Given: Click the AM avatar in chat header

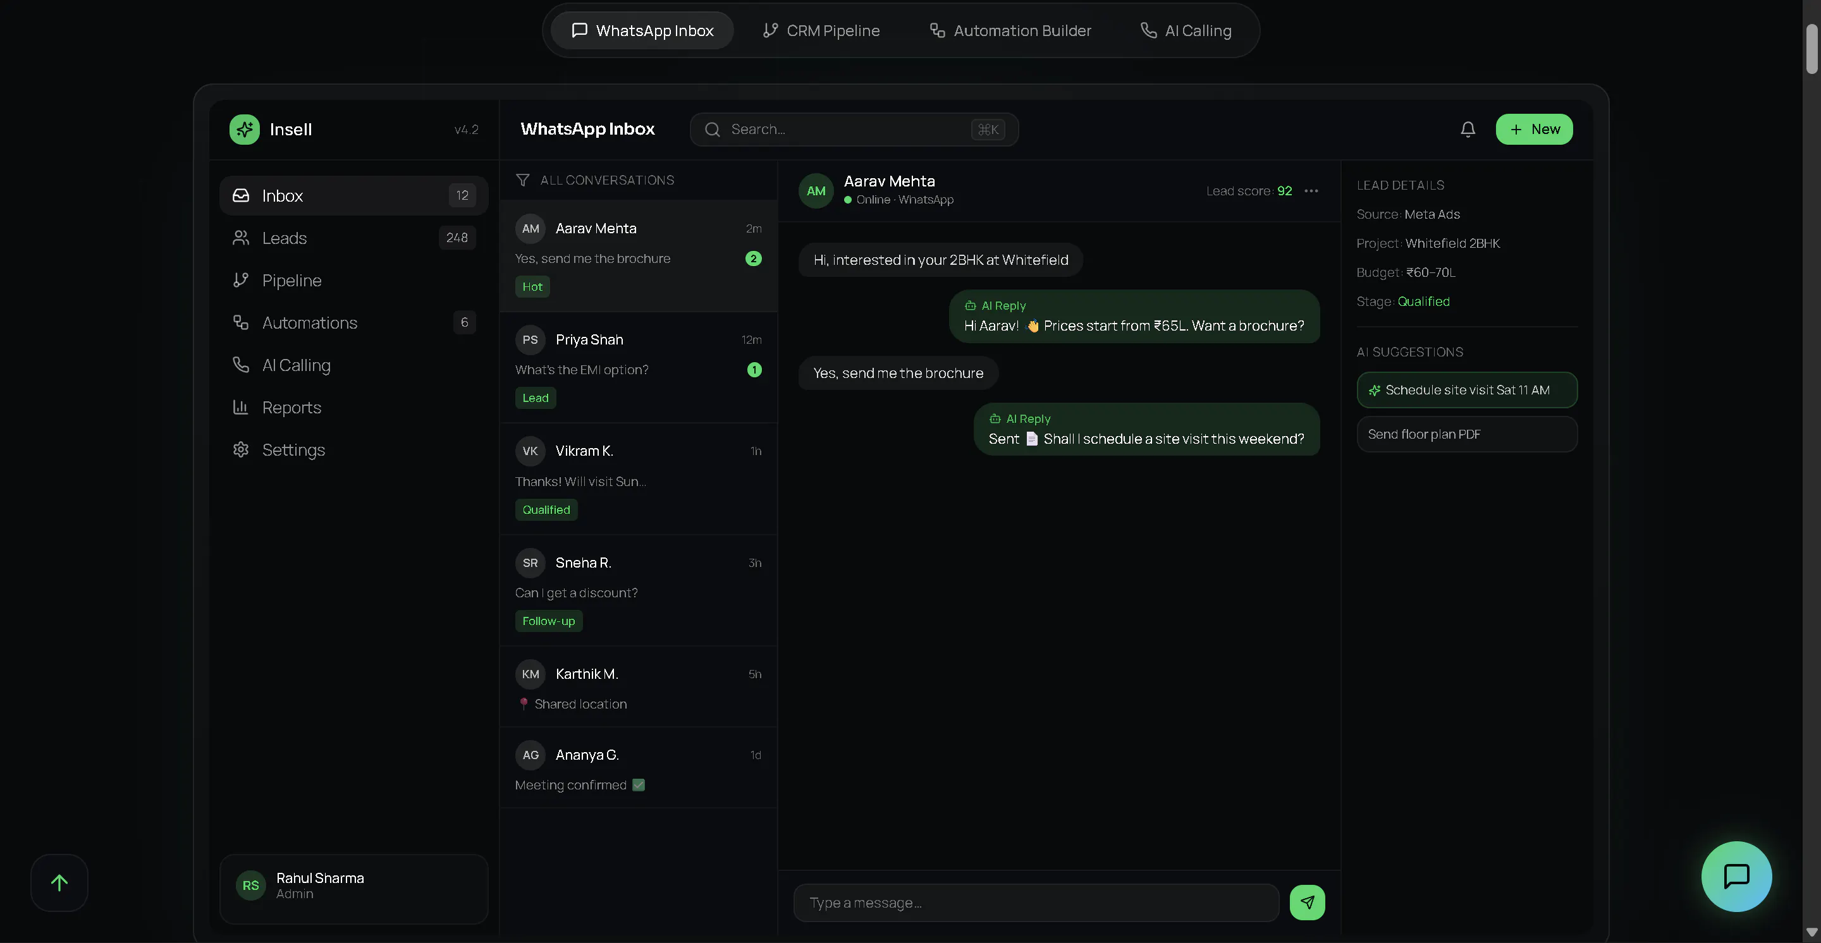Looking at the screenshot, I should click(x=816, y=192).
